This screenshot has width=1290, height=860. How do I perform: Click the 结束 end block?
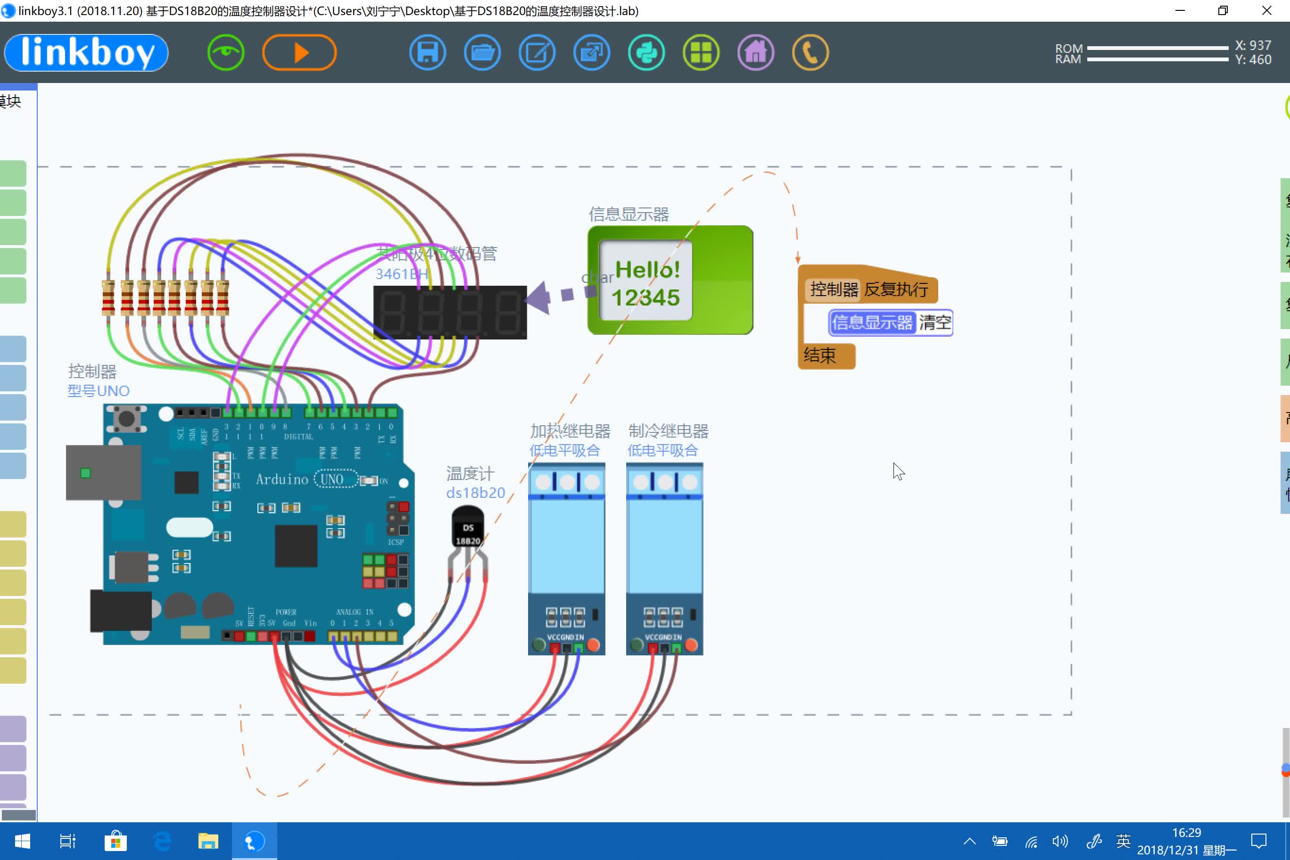(826, 356)
